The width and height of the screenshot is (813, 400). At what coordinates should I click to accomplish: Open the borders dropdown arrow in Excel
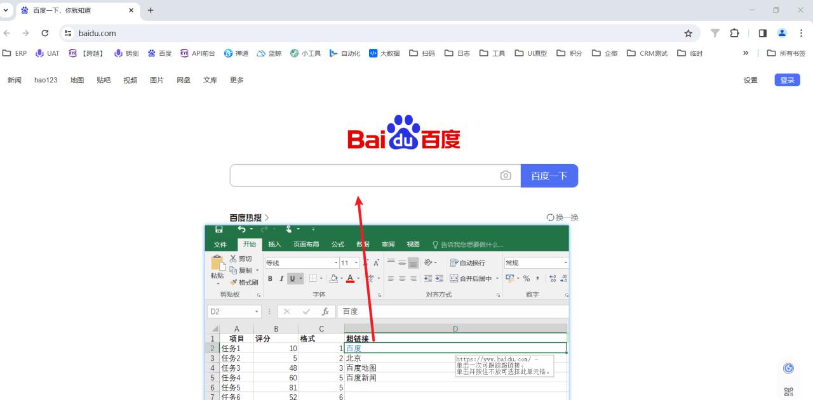pyautogui.click(x=323, y=278)
